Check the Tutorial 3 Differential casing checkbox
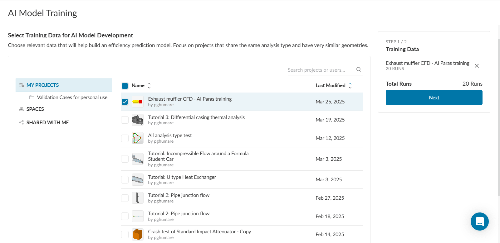The image size is (500, 243). point(125,120)
